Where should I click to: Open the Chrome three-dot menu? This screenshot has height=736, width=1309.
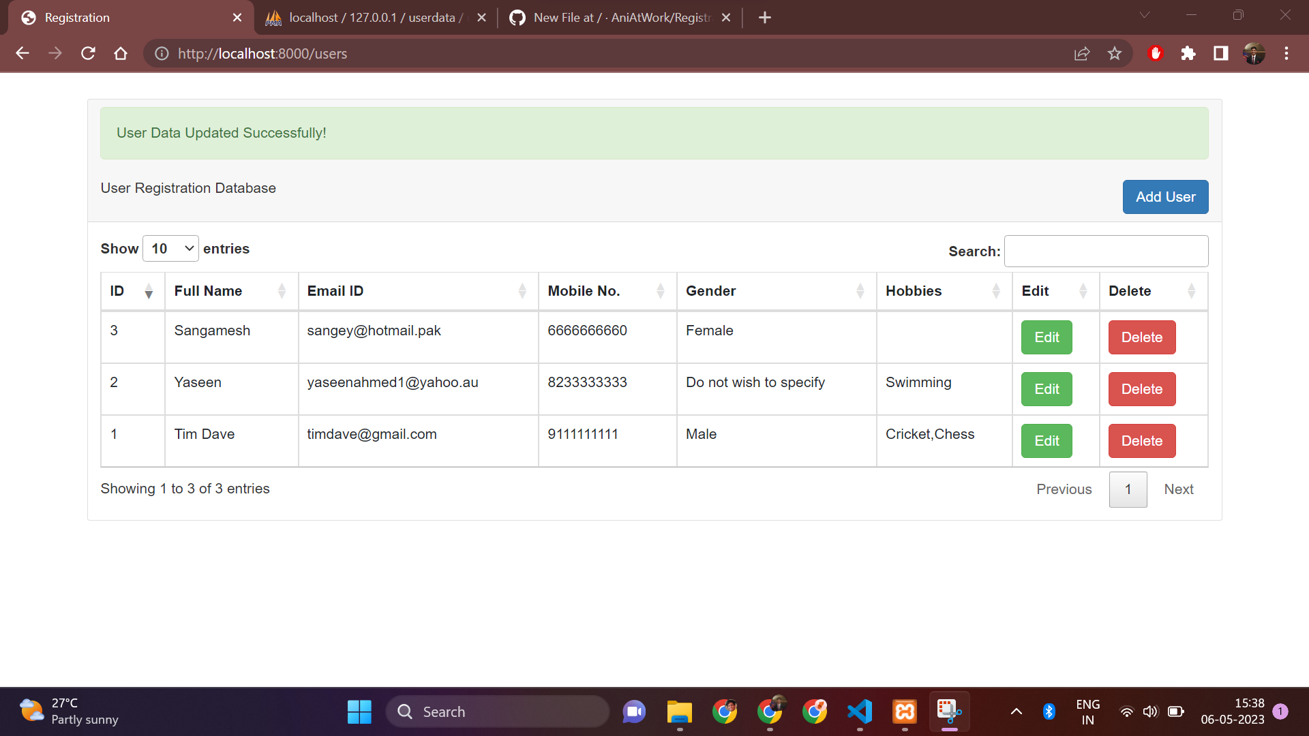1287,53
